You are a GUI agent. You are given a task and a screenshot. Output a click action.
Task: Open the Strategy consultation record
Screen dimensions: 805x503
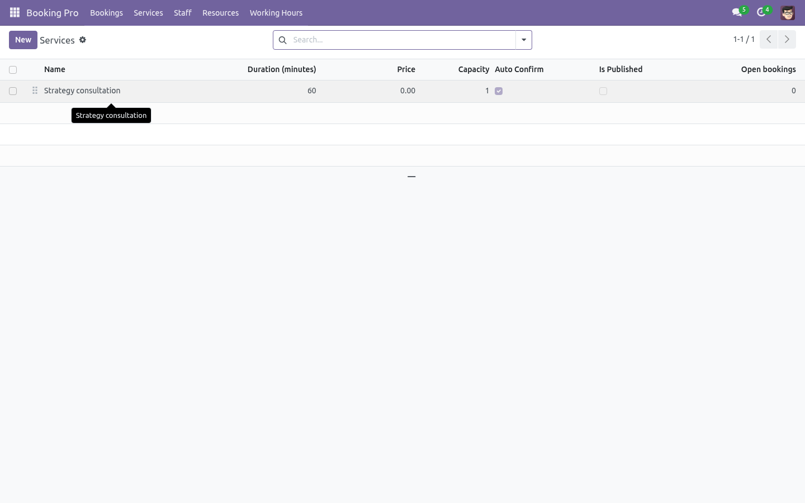point(82,91)
